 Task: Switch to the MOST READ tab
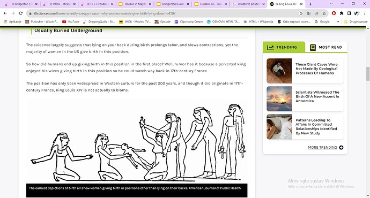pyautogui.click(x=326, y=47)
